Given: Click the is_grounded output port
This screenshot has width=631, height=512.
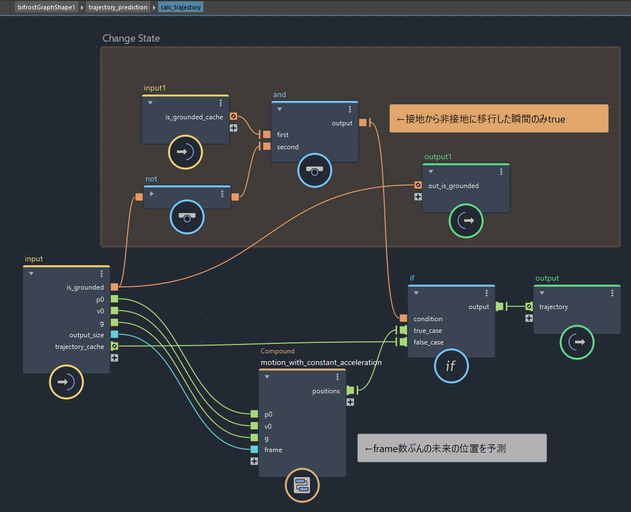Looking at the screenshot, I should 114,287.
